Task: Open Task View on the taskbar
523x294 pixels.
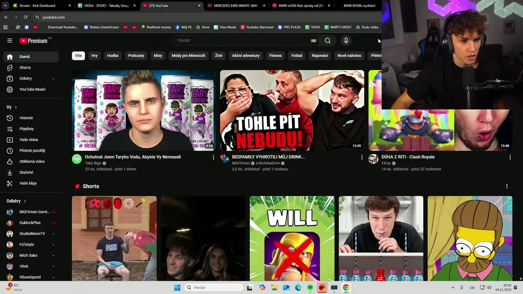Action: tap(250, 287)
